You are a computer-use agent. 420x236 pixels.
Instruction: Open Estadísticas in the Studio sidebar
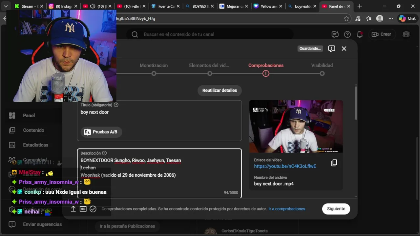coord(36,145)
